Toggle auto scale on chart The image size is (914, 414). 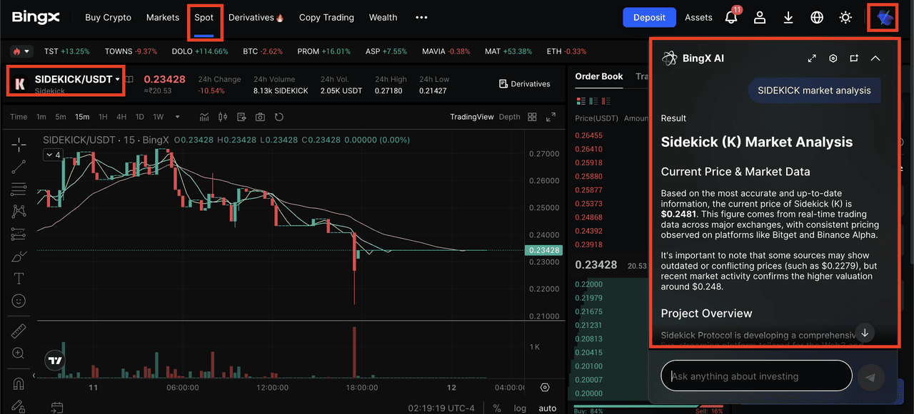tap(547, 408)
